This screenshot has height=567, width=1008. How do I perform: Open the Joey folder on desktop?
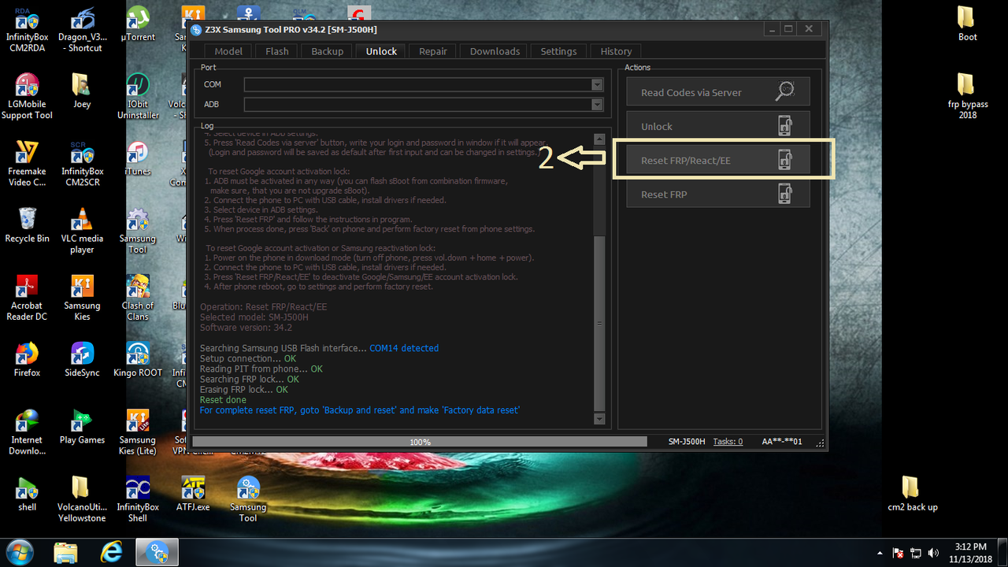pyautogui.click(x=82, y=91)
